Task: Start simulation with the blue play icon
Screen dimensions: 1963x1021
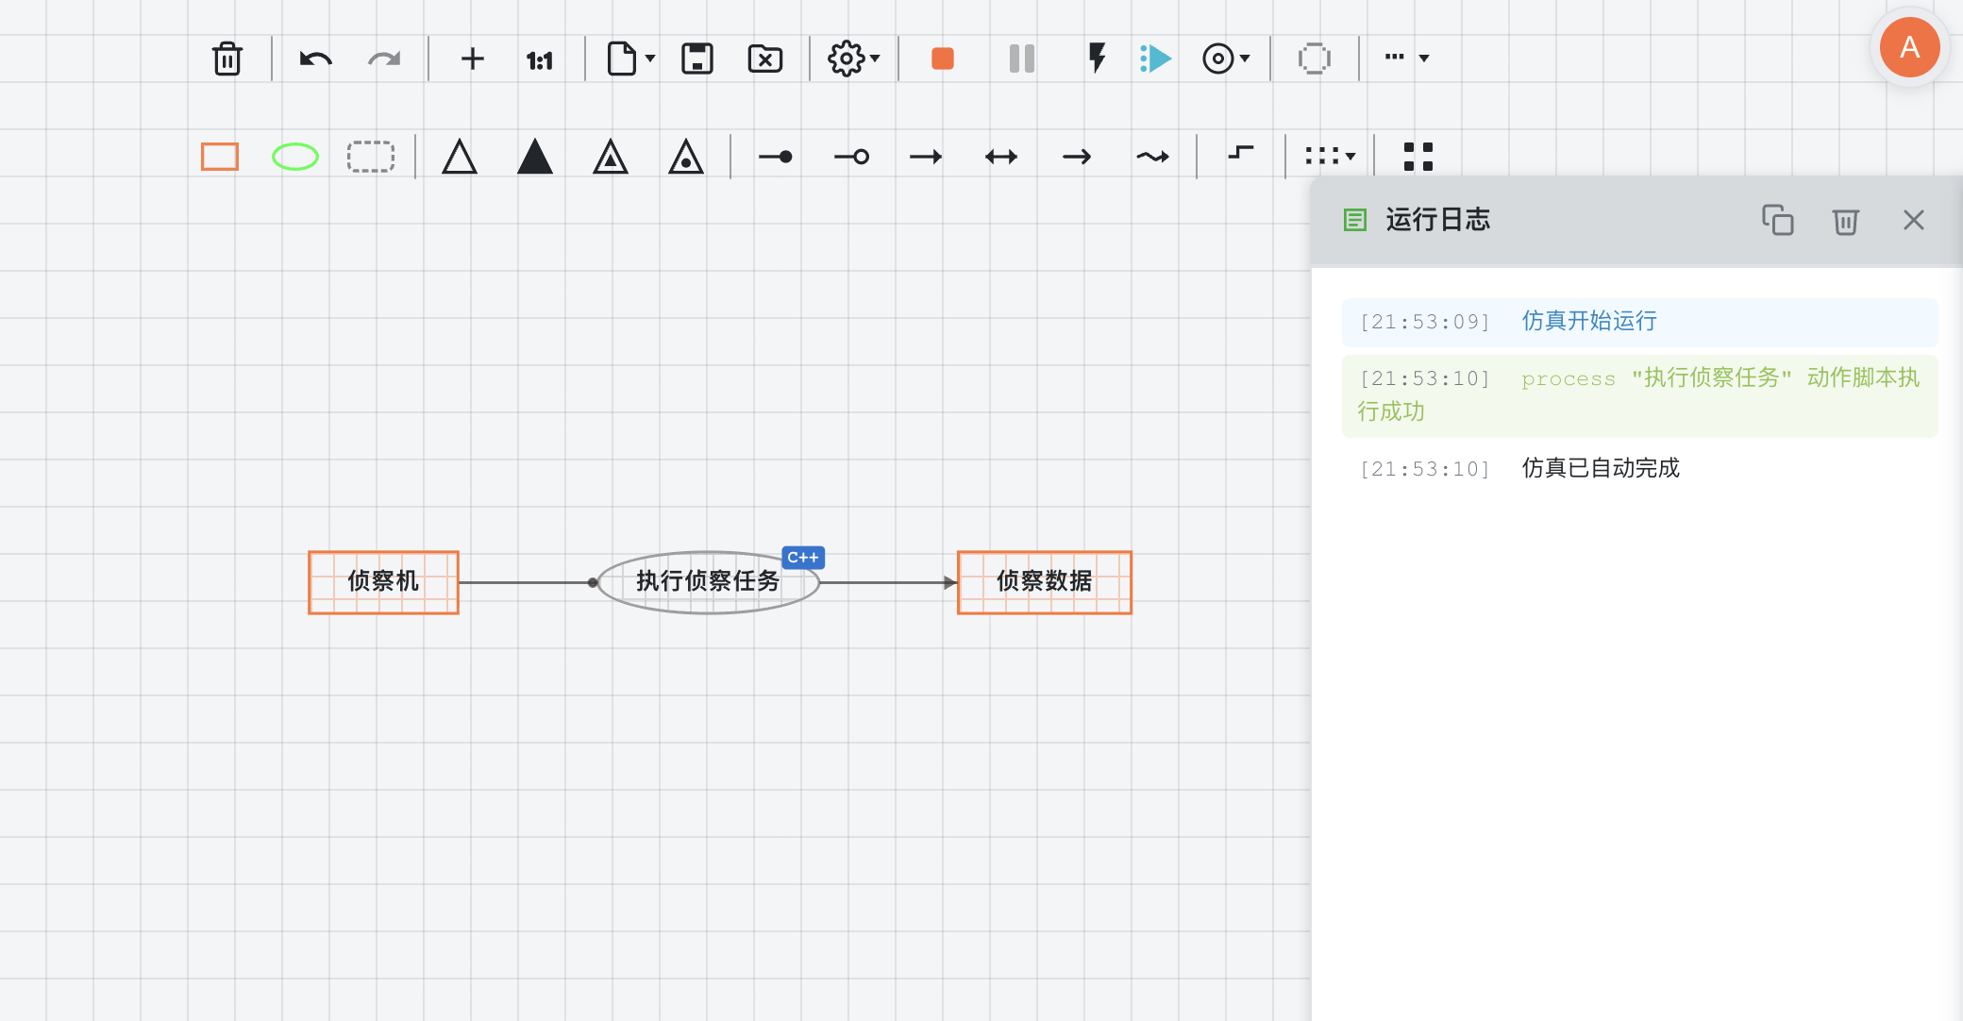Action: [1156, 59]
